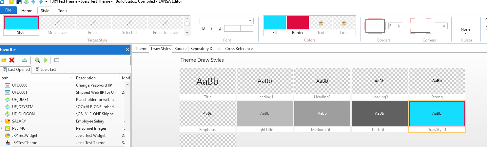Click the magnifier search icon in Favorites
This screenshot has height=147, width=487.
[x=37, y=60]
